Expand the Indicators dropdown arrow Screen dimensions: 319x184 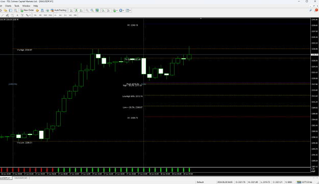click(x=117, y=10)
